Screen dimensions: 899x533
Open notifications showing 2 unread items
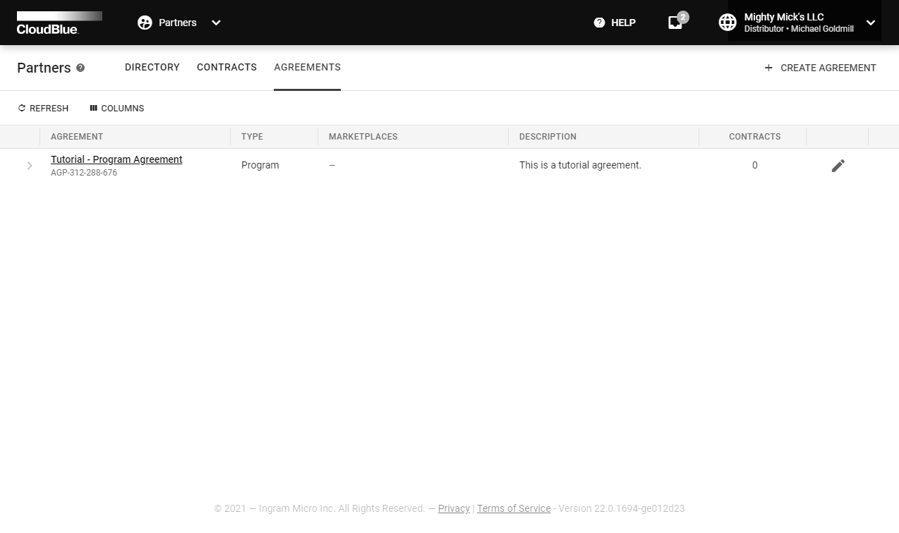tap(675, 23)
